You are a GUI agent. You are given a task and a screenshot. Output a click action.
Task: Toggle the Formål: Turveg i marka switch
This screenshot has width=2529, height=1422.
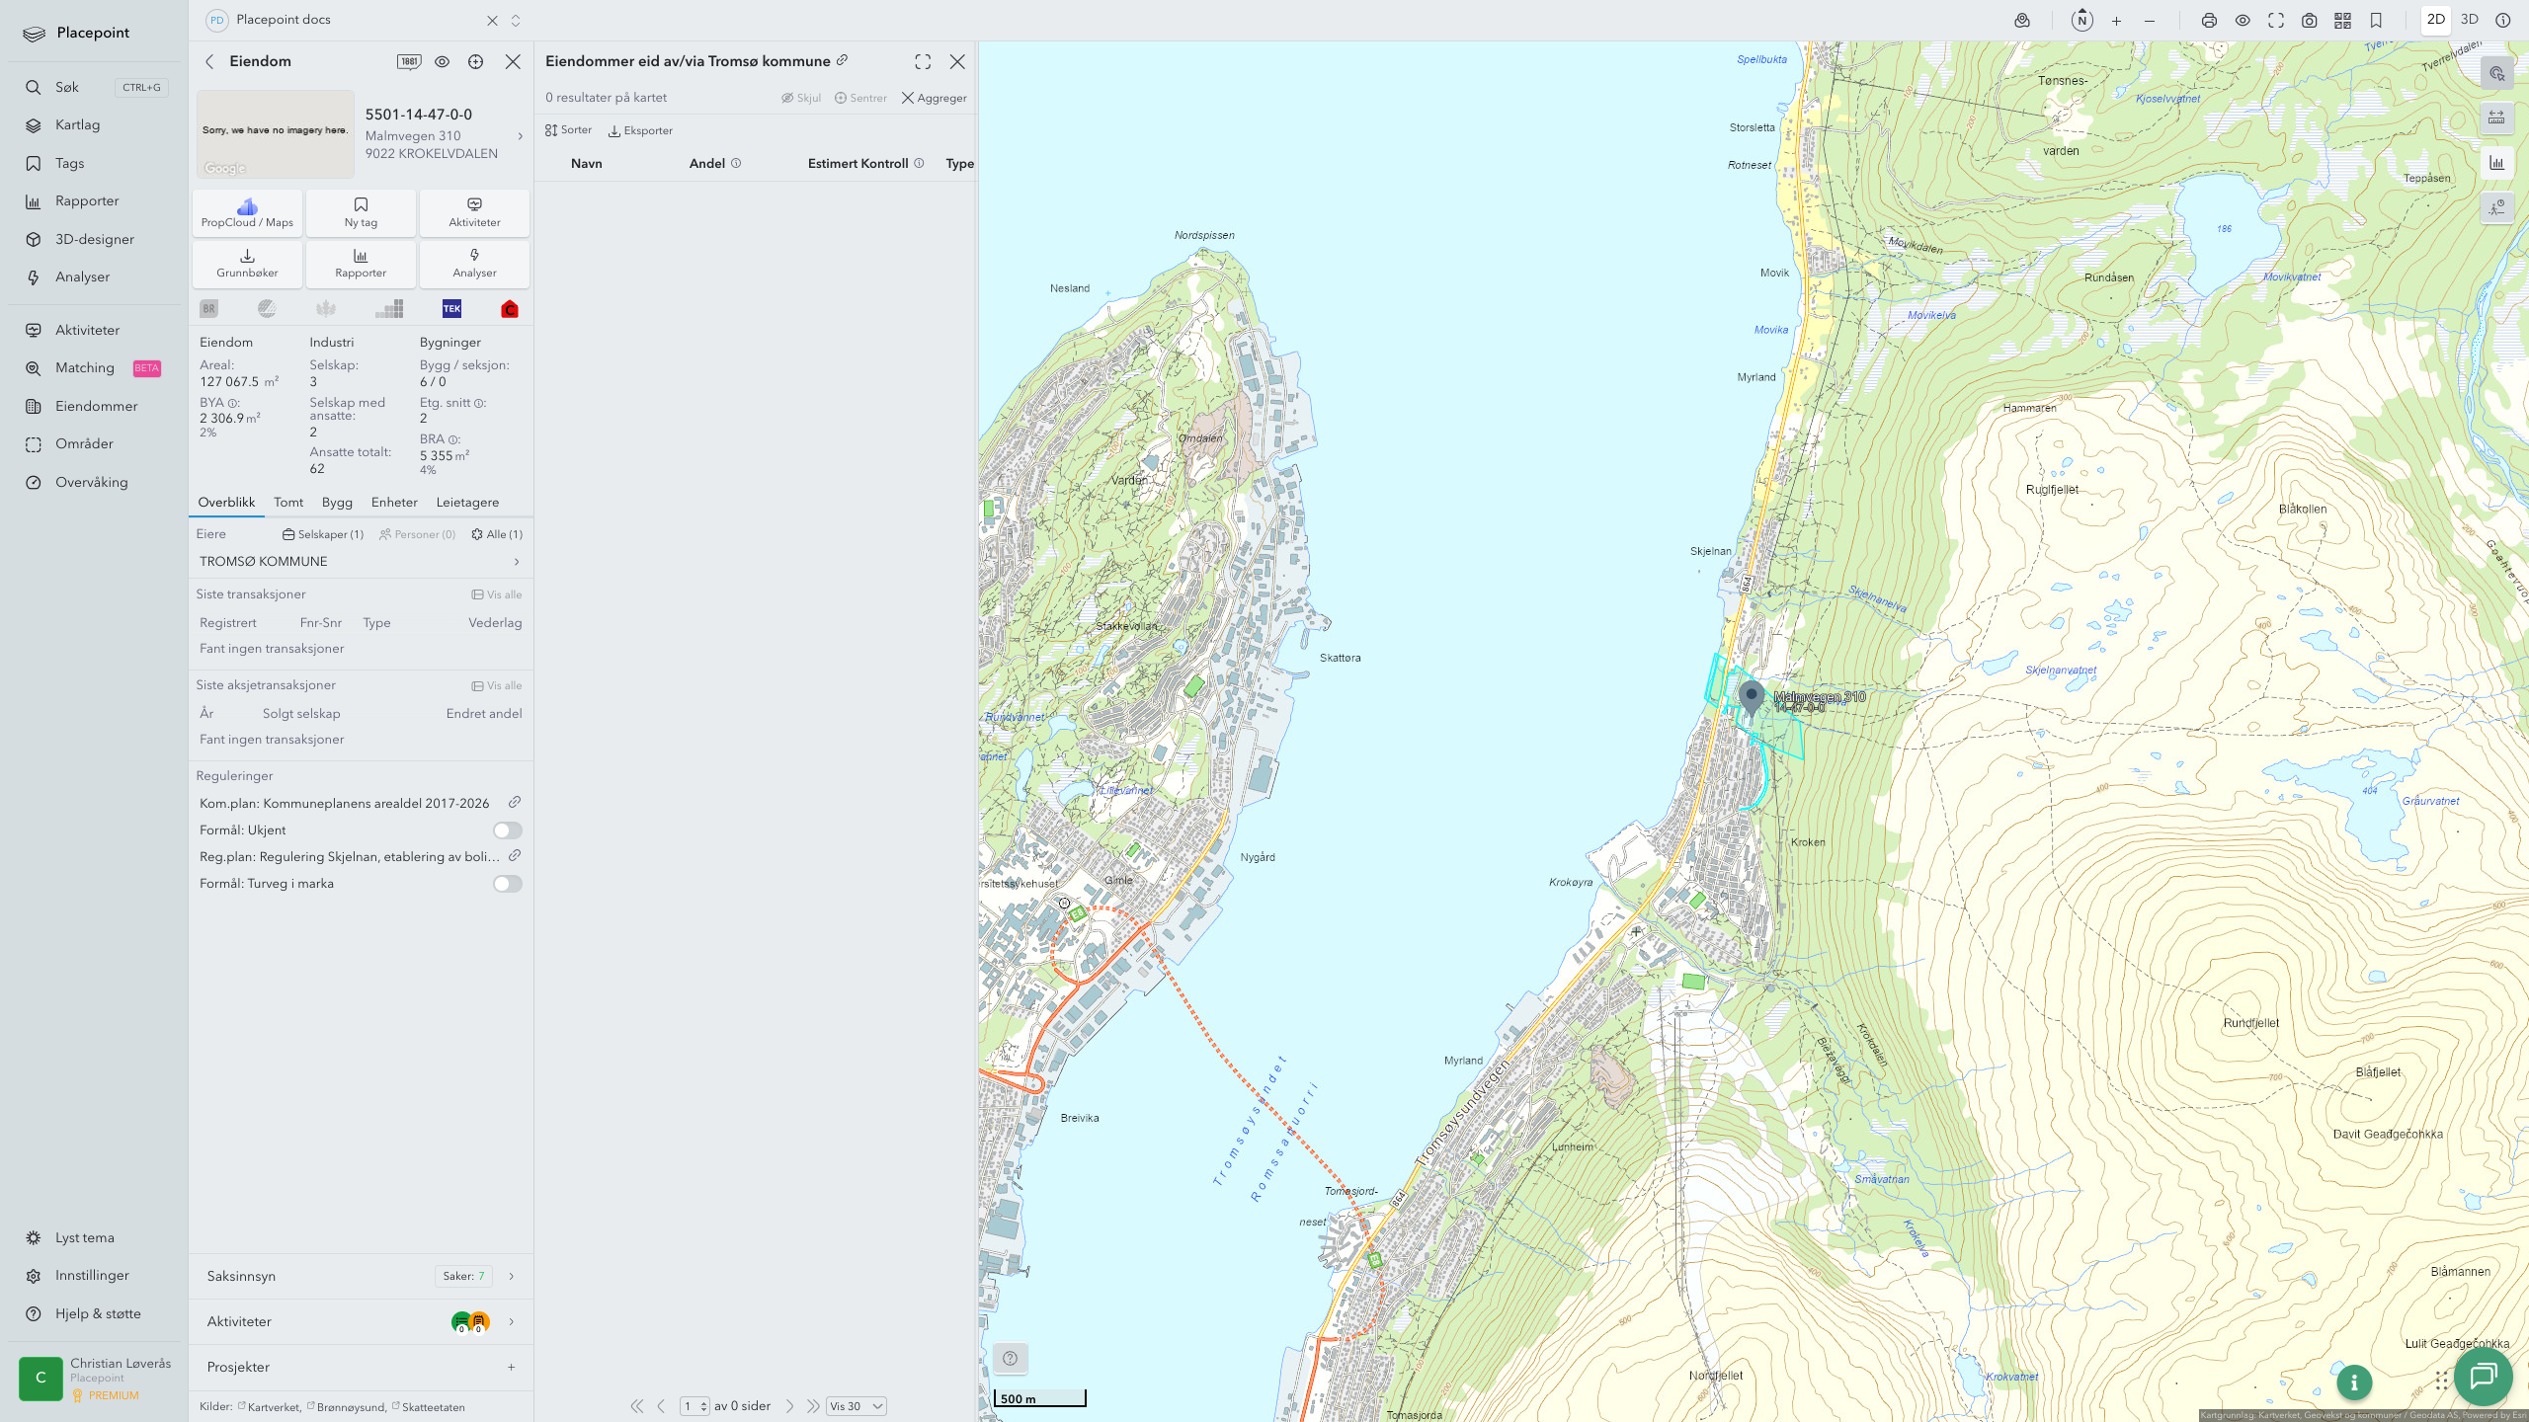(508, 884)
